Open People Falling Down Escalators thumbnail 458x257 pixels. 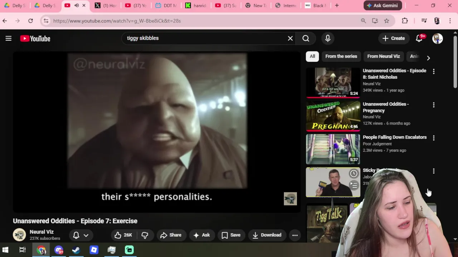(x=333, y=149)
